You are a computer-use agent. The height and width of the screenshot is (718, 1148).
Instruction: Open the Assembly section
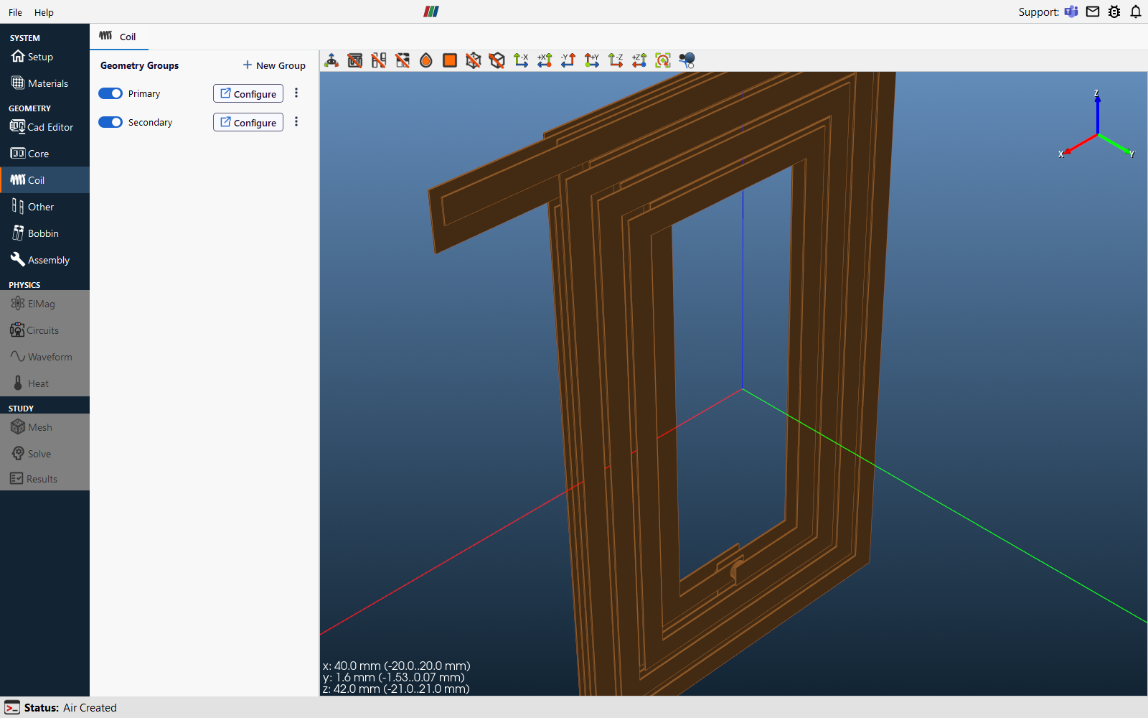point(44,260)
